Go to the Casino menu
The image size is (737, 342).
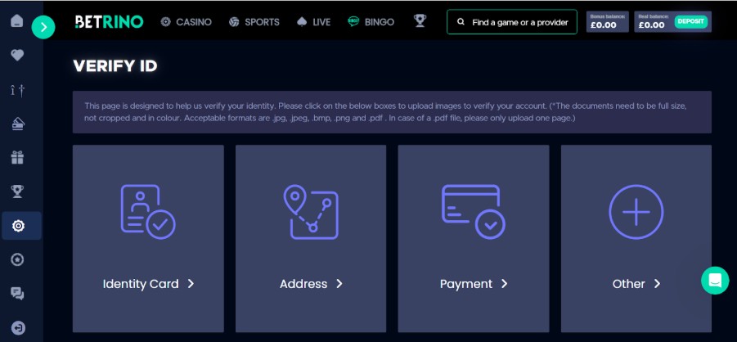(186, 22)
